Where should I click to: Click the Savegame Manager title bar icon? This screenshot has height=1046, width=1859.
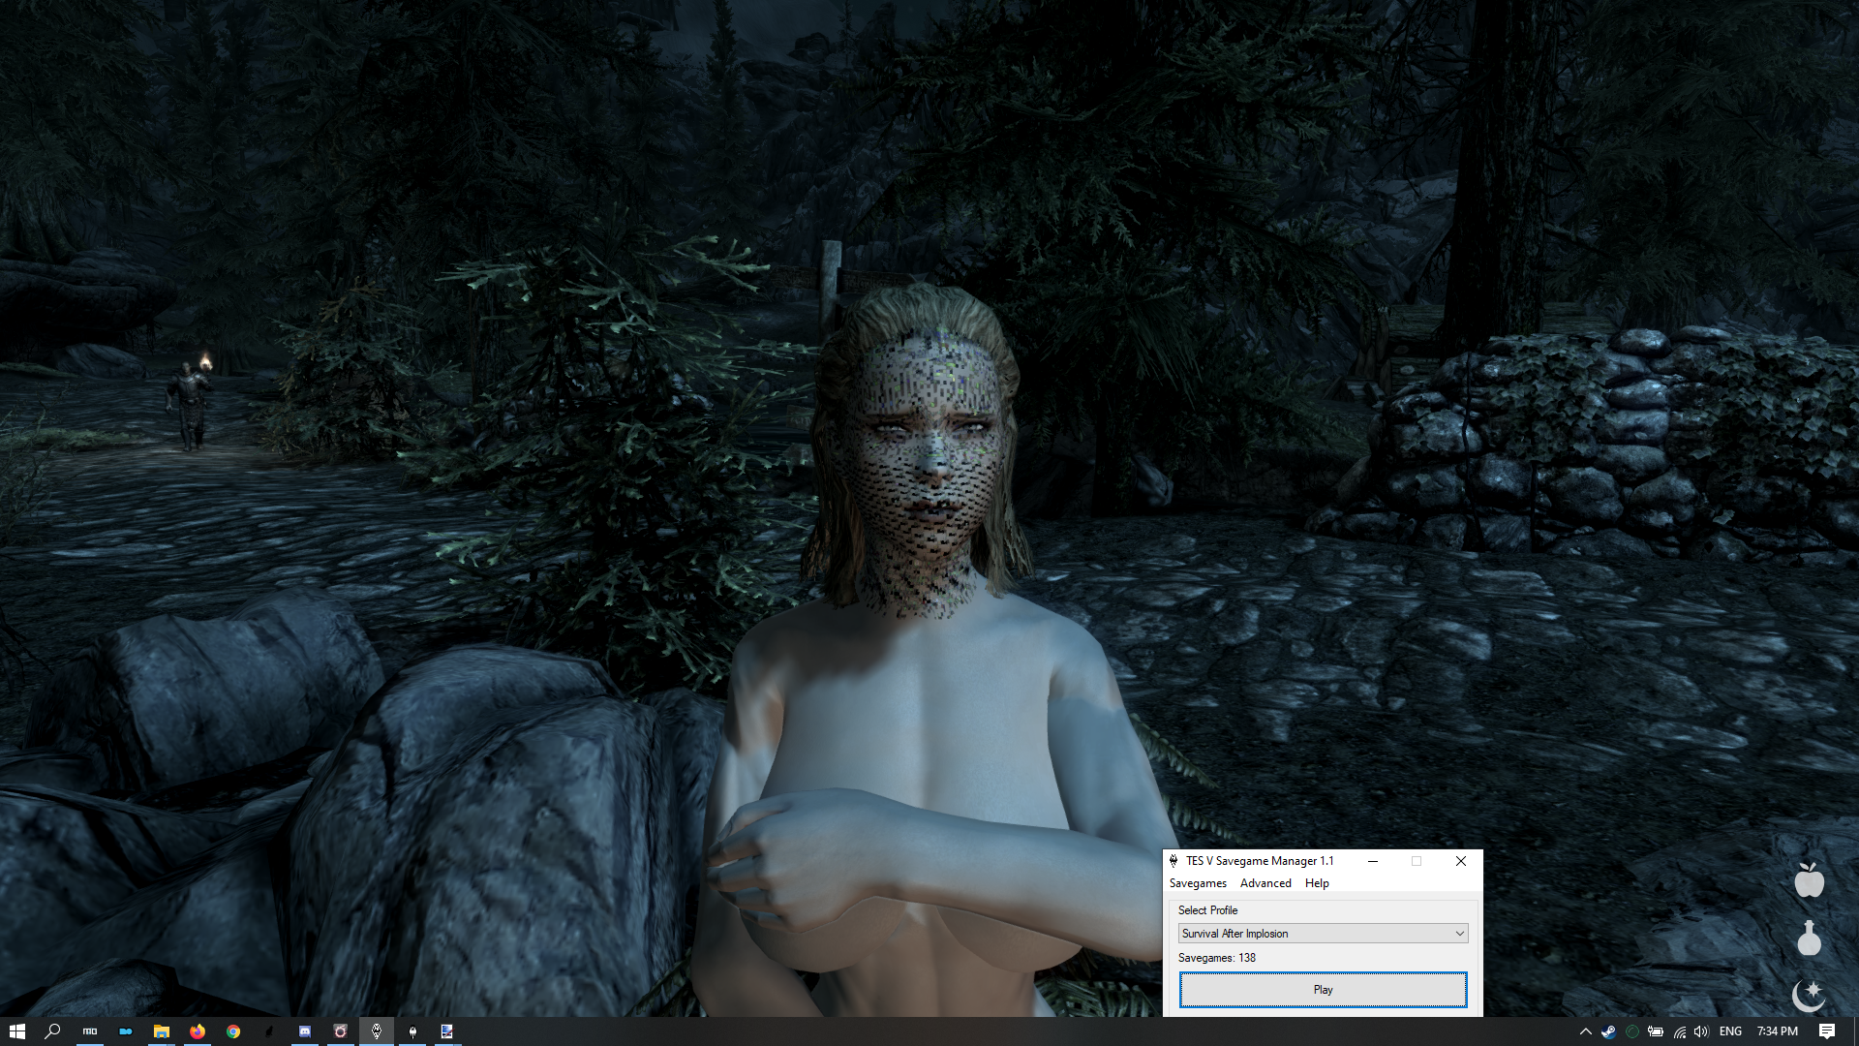[1173, 860]
